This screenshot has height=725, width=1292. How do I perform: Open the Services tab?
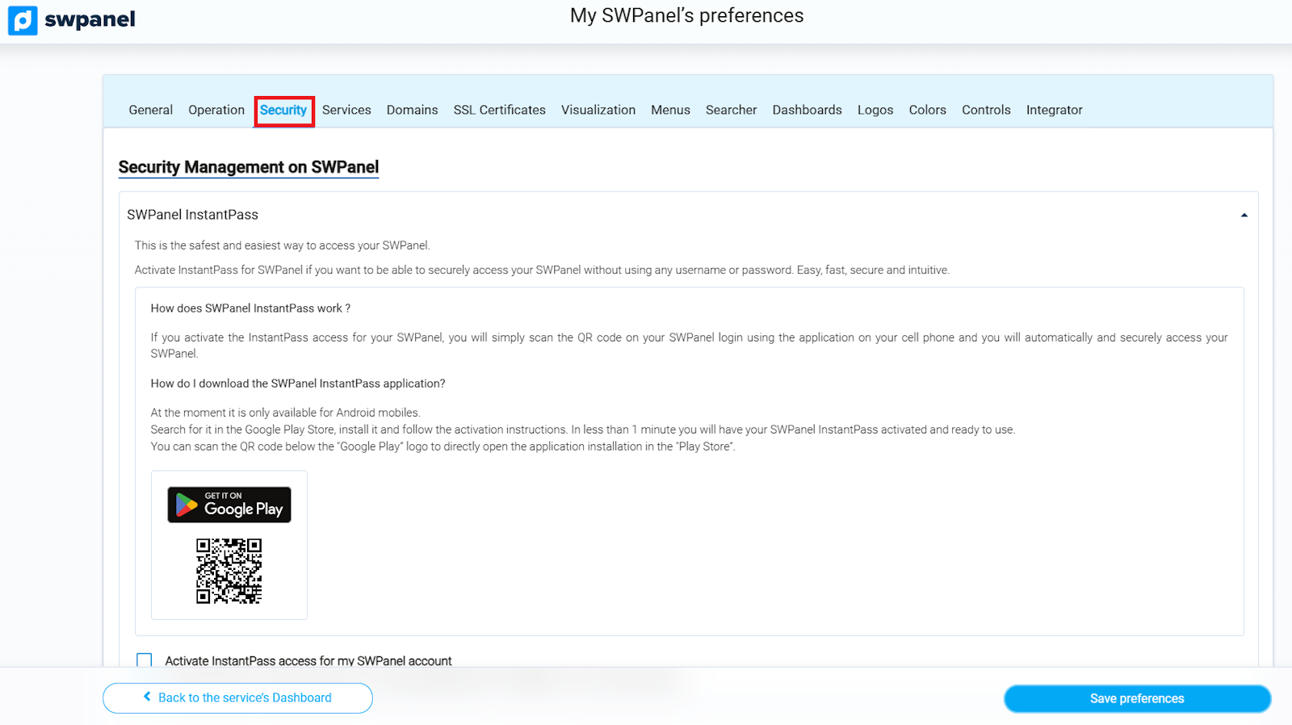point(346,110)
